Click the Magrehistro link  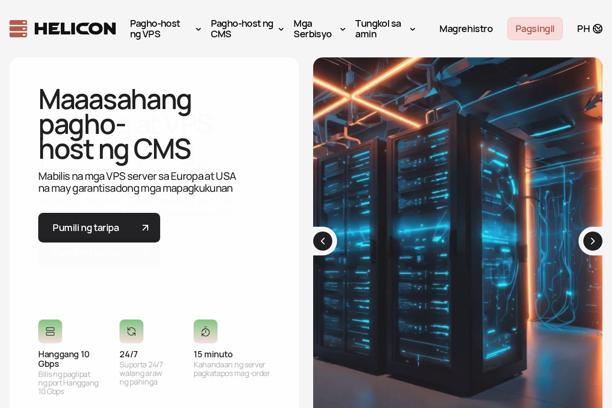[466, 29]
